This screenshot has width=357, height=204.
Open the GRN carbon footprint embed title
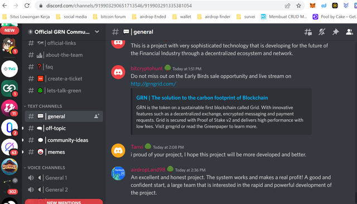point(202,98)
